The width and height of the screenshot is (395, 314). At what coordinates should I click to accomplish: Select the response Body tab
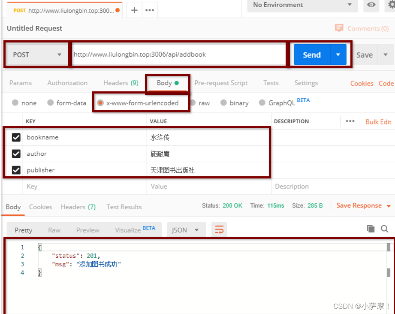[x=13, y=207]
